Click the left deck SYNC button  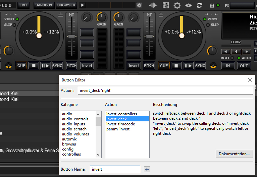[x=57, y=66]
